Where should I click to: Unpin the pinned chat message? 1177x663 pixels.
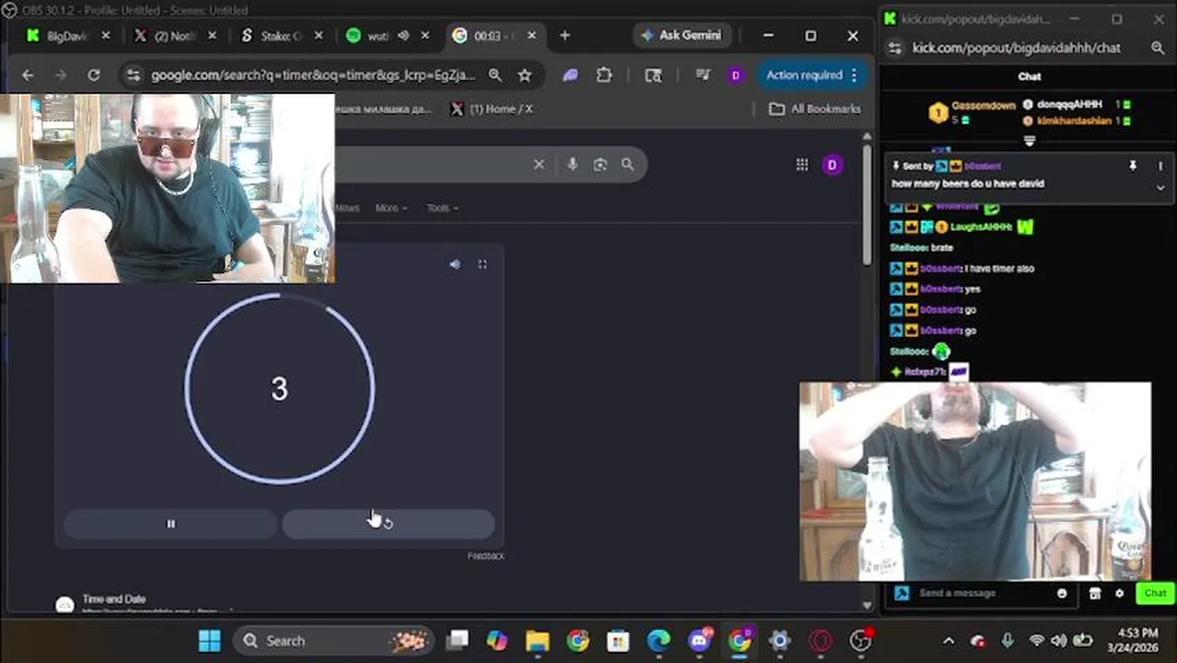pyautogui.click(x=1133, y=166)
